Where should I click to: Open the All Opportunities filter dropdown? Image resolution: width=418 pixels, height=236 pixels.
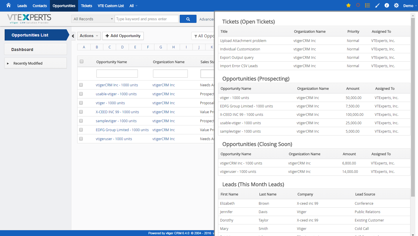(203, 36)
